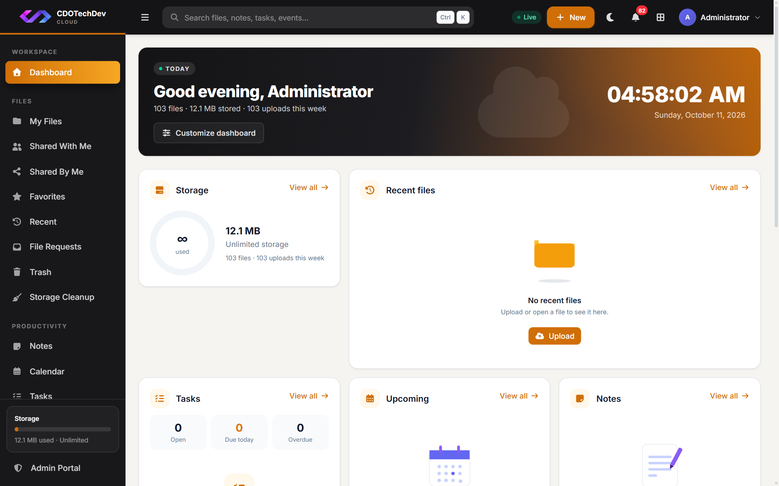Go to Favorites in sidebar
Screen dimensions: 779x486
63,197
